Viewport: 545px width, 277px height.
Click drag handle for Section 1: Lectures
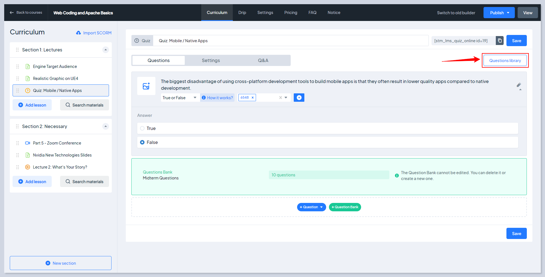coord(17,50)
